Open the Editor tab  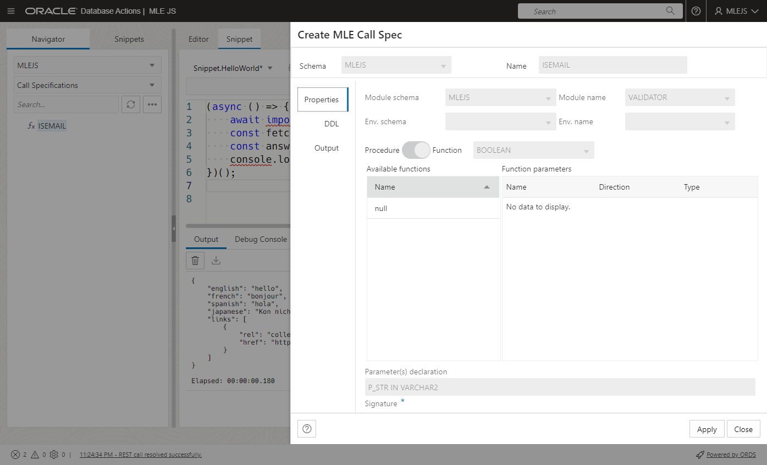coord(198,39)
